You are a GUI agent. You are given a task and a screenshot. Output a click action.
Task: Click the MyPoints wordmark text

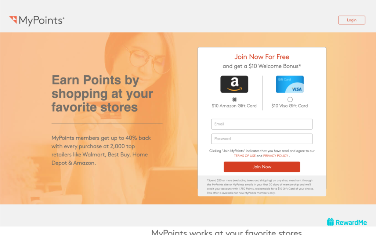point(41,21)
